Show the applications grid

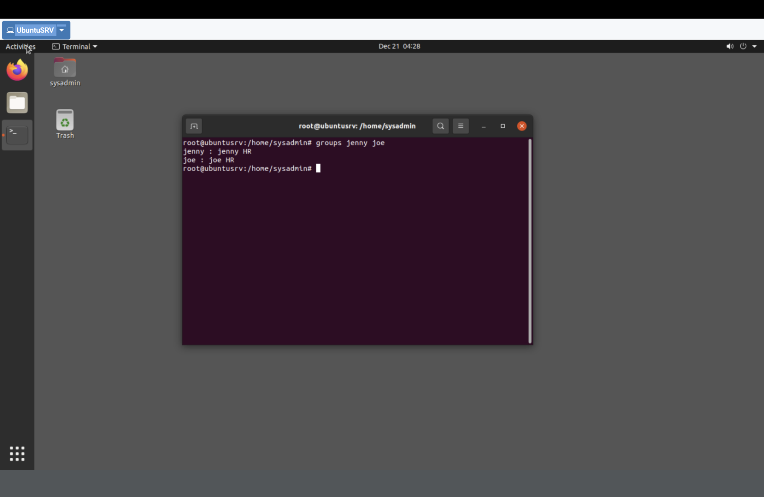click(17, 453)
